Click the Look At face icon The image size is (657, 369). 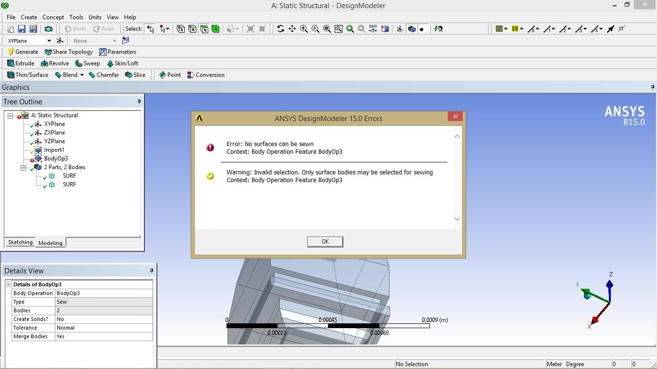(439, 29)
